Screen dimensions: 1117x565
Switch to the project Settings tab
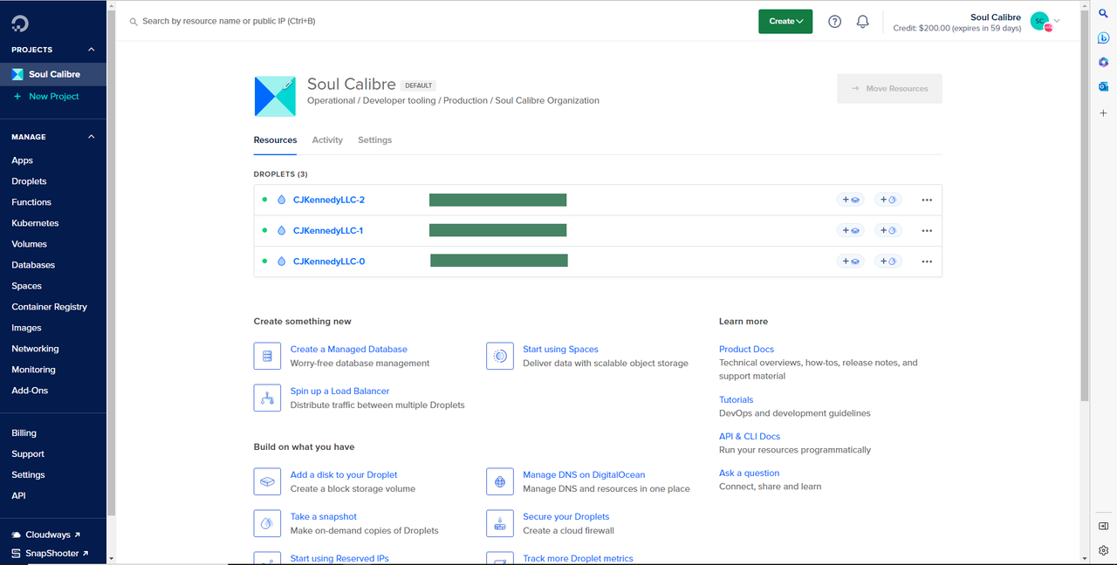point(374,140)
